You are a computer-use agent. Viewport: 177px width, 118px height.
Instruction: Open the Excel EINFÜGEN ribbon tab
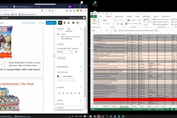click(x=108, y=17)
